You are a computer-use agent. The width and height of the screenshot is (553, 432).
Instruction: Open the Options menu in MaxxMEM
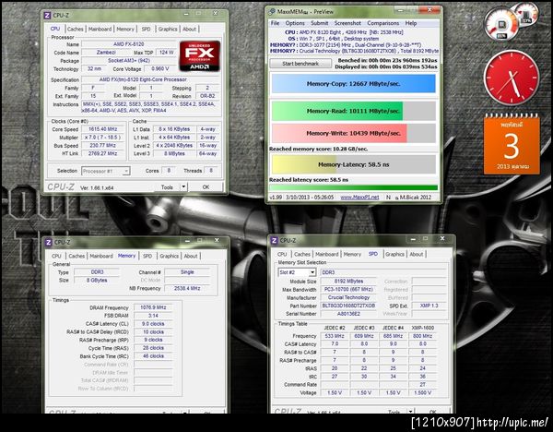tap(295, 23)
